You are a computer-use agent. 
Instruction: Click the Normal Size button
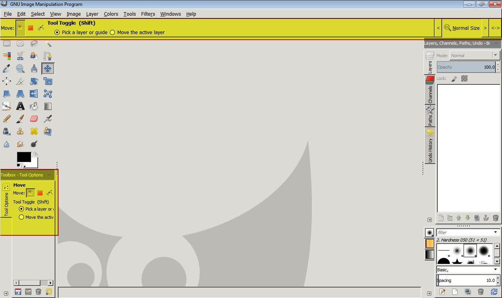(462, 28)
